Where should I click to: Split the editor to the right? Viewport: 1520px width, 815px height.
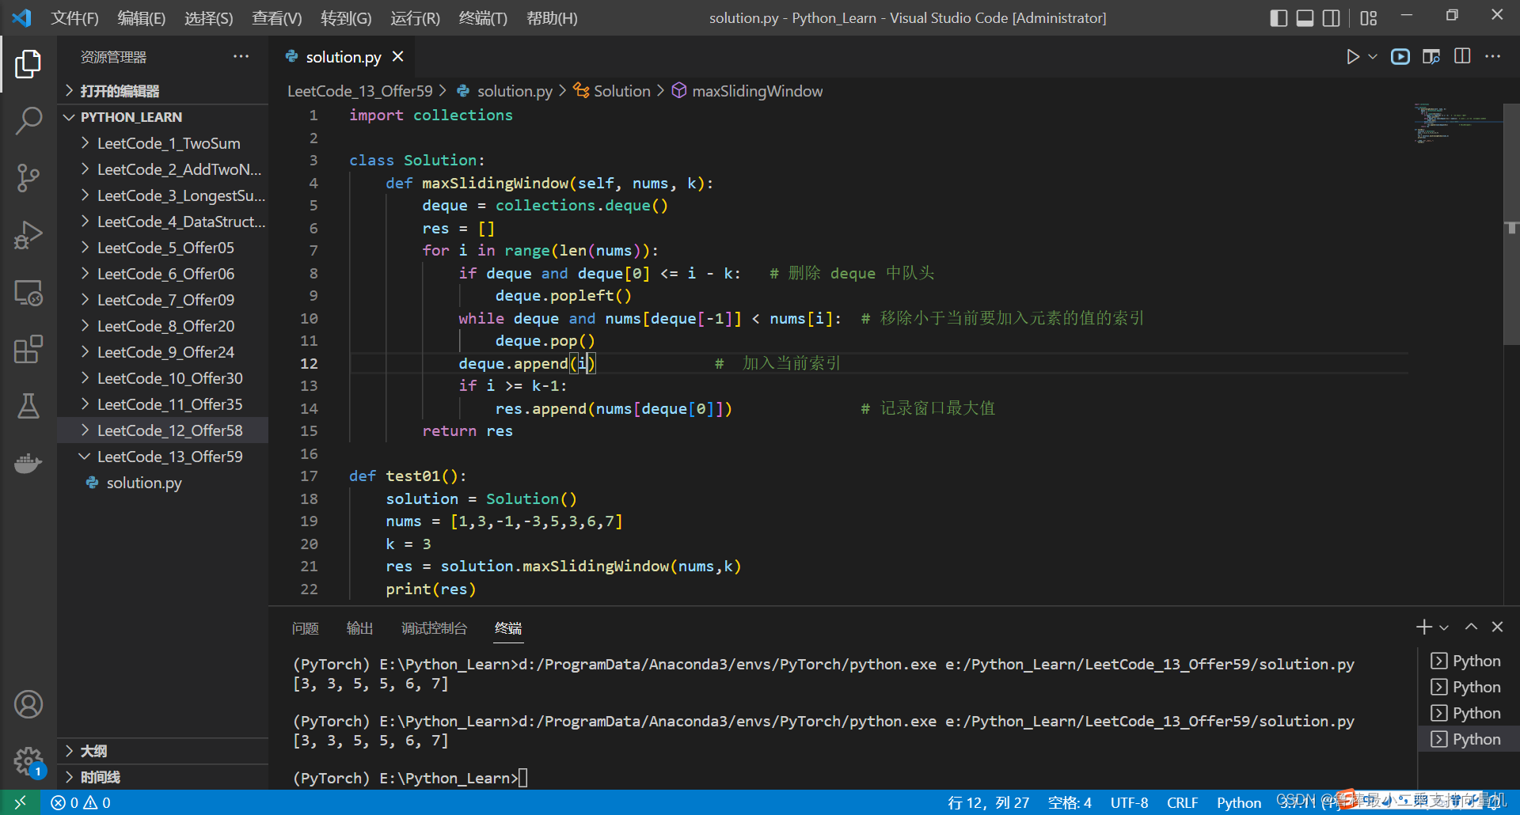pyautogui.click(x=1462, y=57)
